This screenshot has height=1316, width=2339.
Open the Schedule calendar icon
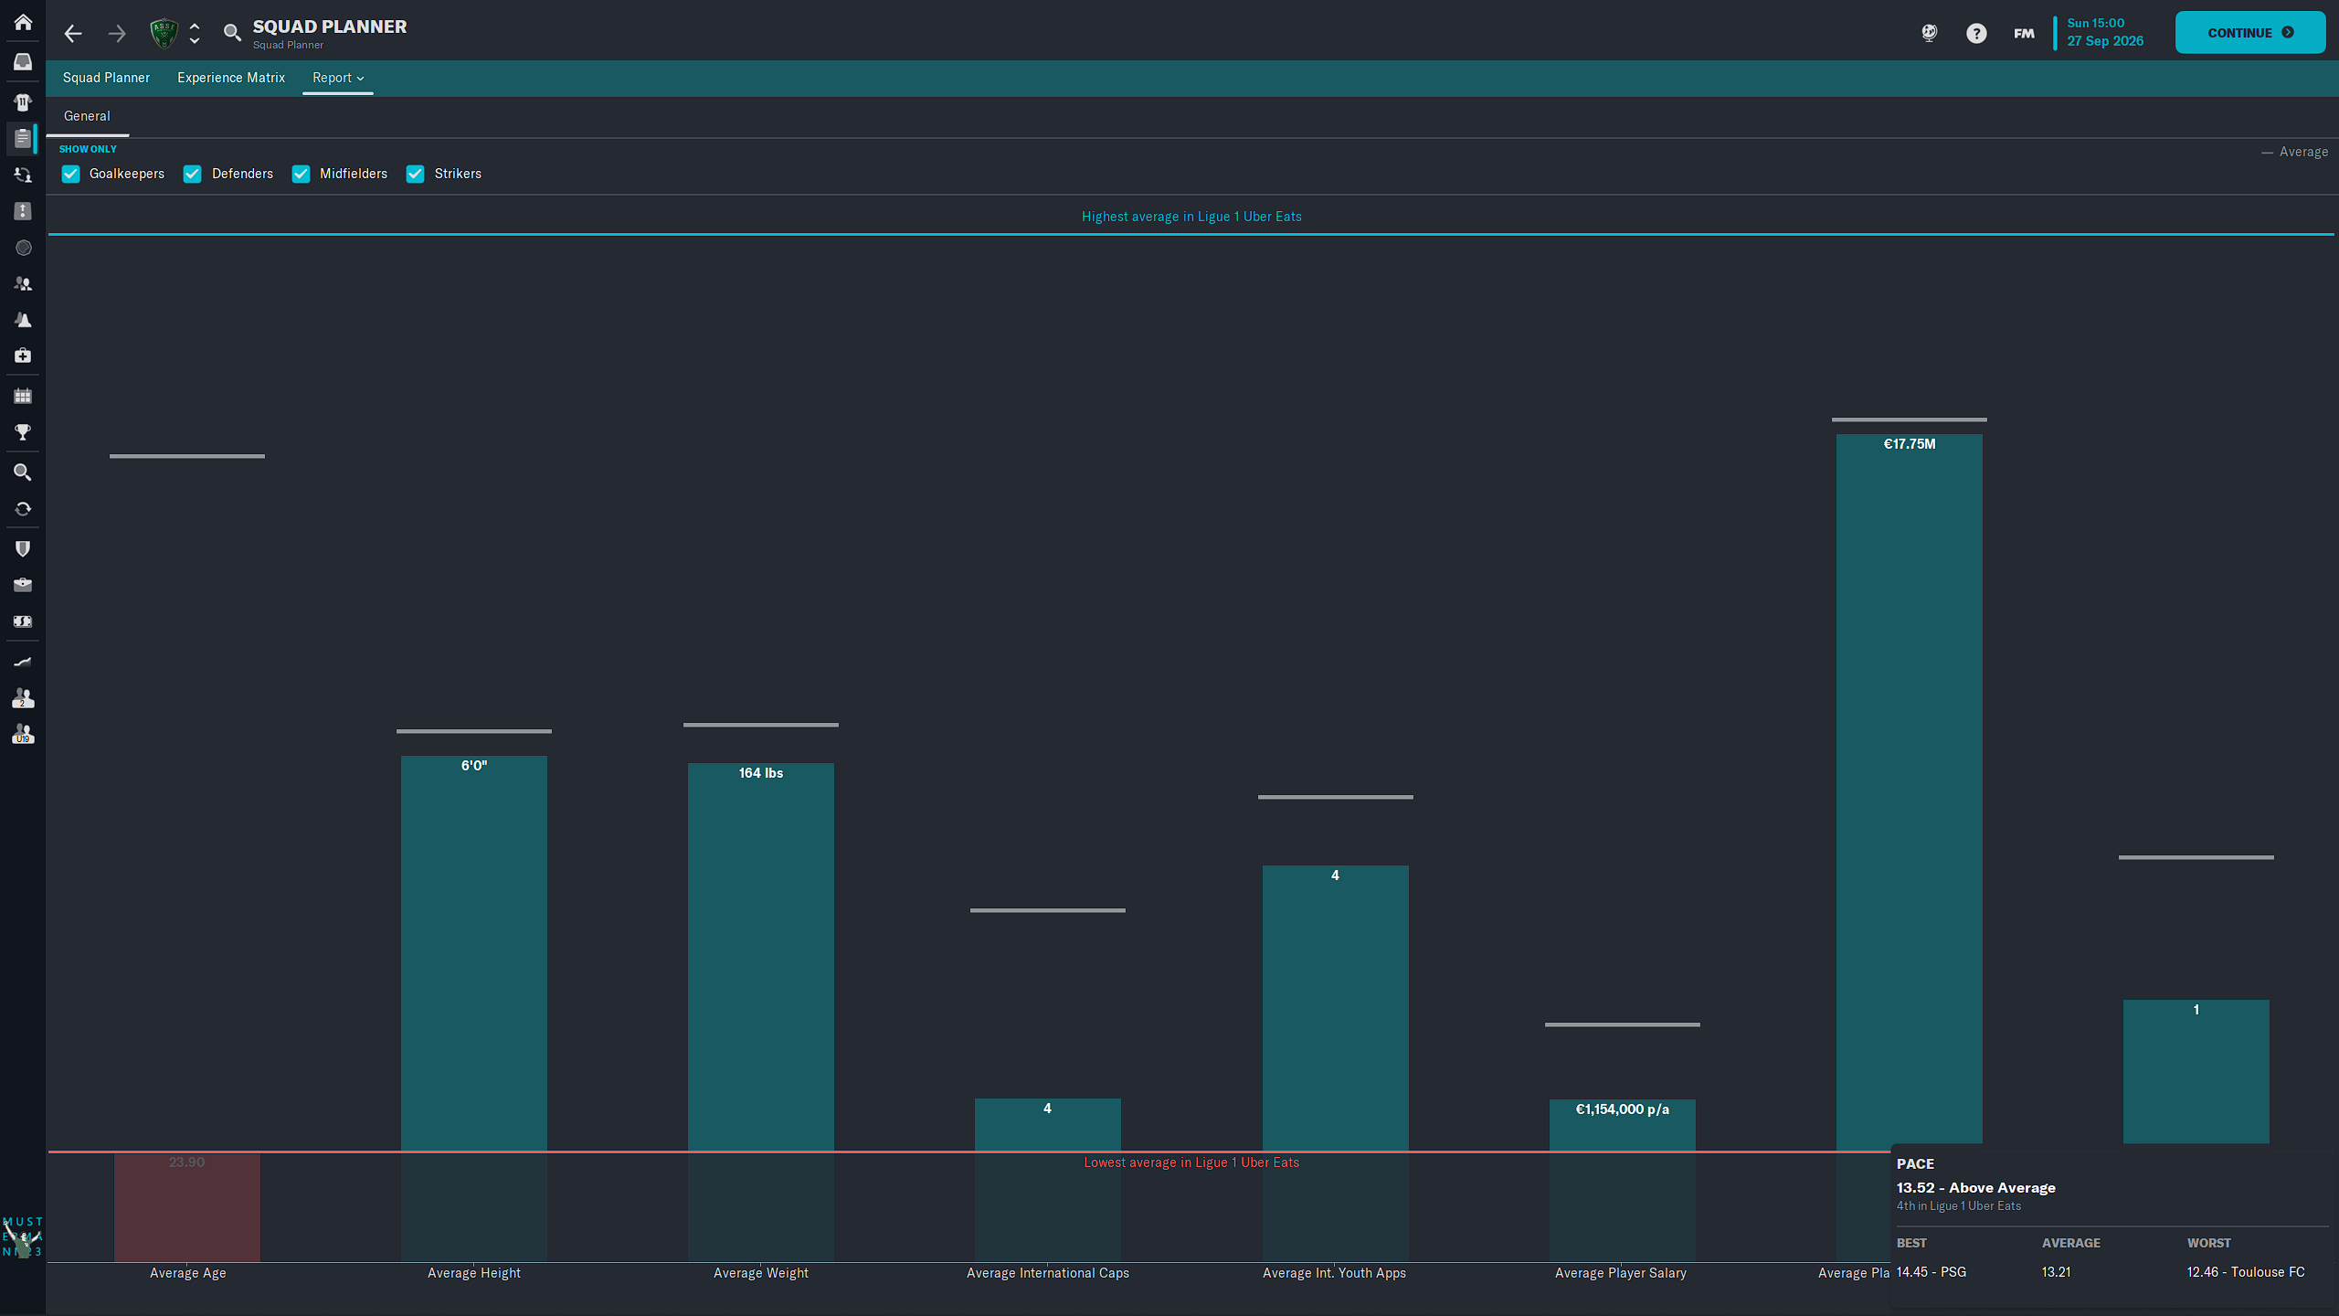click(23, 396)
